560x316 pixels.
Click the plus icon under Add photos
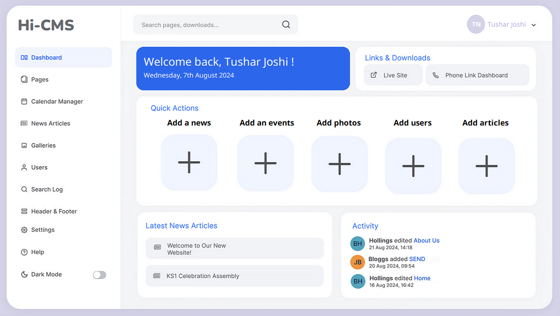click(339, 164)
